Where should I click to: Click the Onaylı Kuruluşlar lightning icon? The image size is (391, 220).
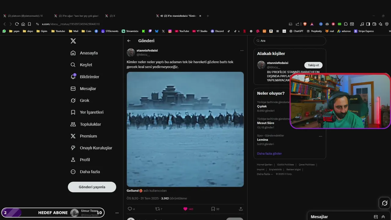(x=73, y=148)
